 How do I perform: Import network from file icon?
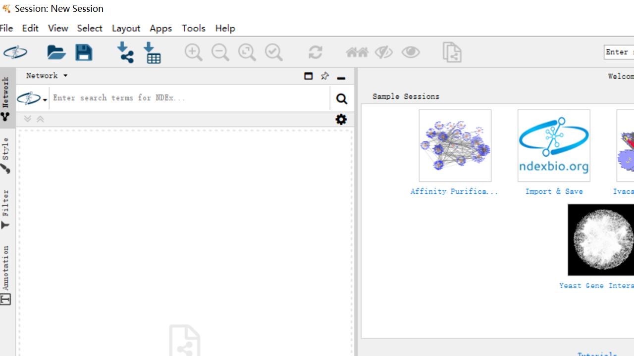[x=125, y=52]
